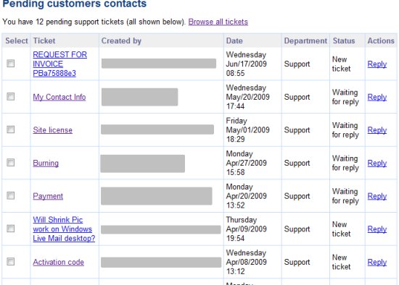Viewport: 399px width, 285px height.
Task: View the Payment ticket
Action: tap(48, 196)
